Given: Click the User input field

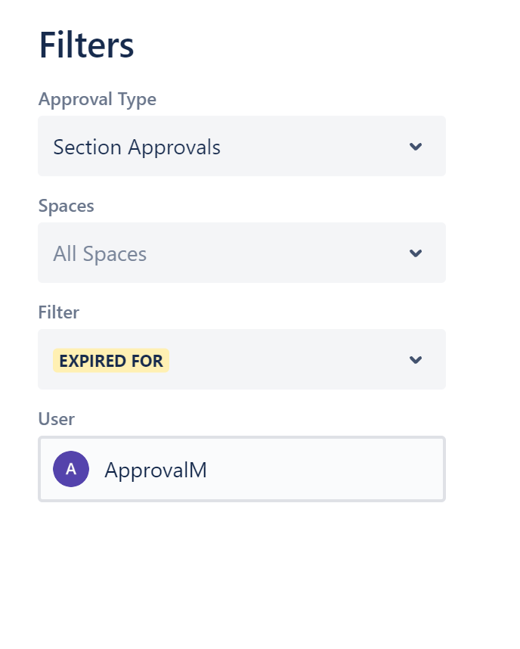Looking at the screenshot, I should (x=241, y=469).
